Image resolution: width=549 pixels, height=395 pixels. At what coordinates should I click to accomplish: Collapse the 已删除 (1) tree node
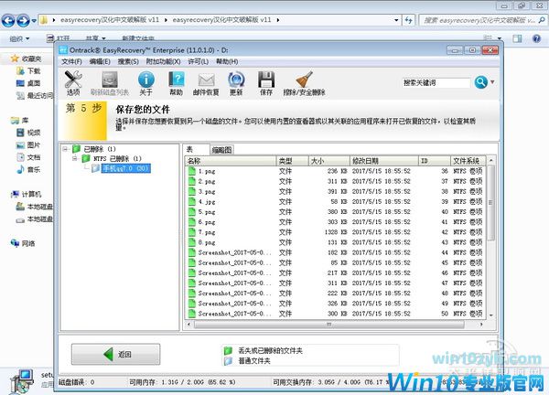65,149
